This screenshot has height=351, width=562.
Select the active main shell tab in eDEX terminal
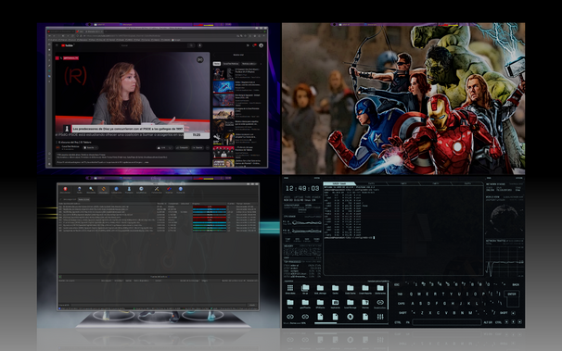pos(339,183)
